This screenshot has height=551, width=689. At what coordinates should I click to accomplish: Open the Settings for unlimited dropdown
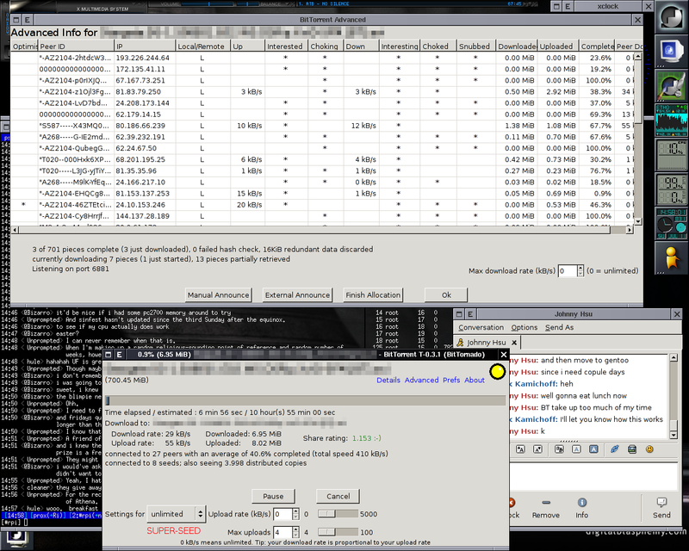(176, 514)
